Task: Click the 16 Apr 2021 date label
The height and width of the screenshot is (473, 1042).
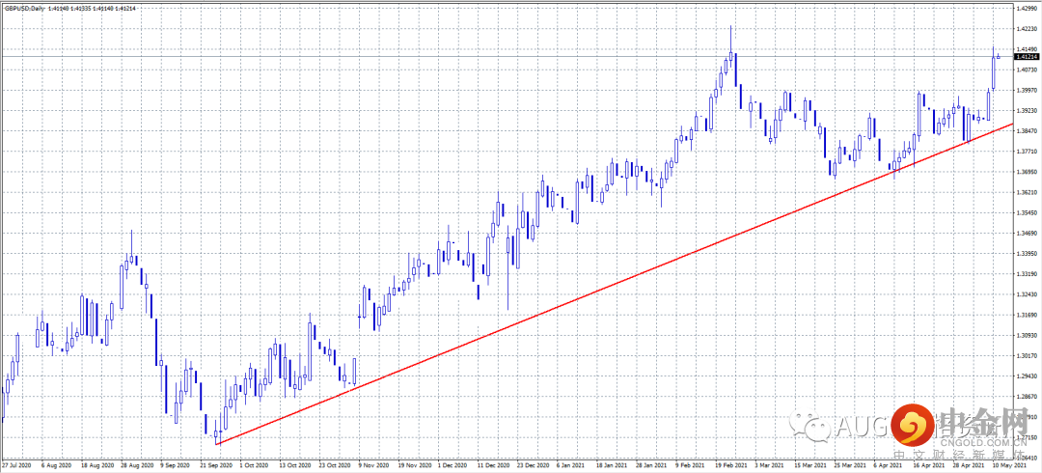Action: 931,467
